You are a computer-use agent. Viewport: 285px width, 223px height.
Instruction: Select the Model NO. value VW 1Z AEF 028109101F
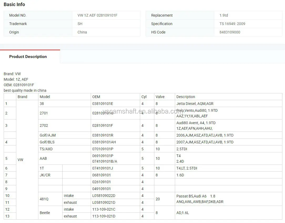(x=97, y=15)
